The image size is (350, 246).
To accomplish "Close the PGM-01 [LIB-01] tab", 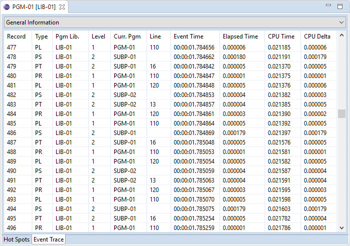I will (x=62, y=7).
